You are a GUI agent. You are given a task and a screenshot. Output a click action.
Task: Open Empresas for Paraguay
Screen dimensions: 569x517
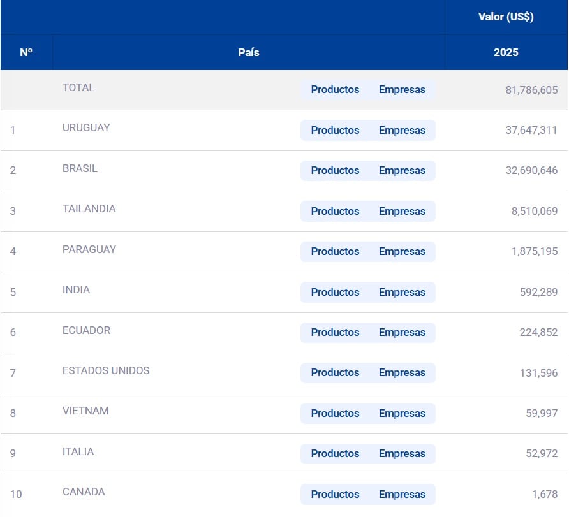pos(402,252)
